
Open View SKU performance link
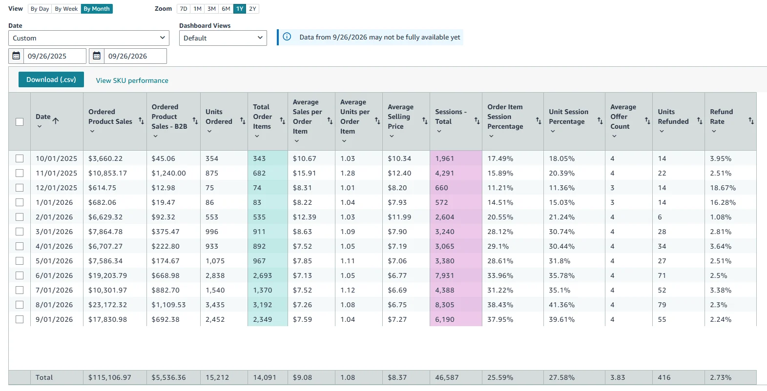[x=132, y=80]
